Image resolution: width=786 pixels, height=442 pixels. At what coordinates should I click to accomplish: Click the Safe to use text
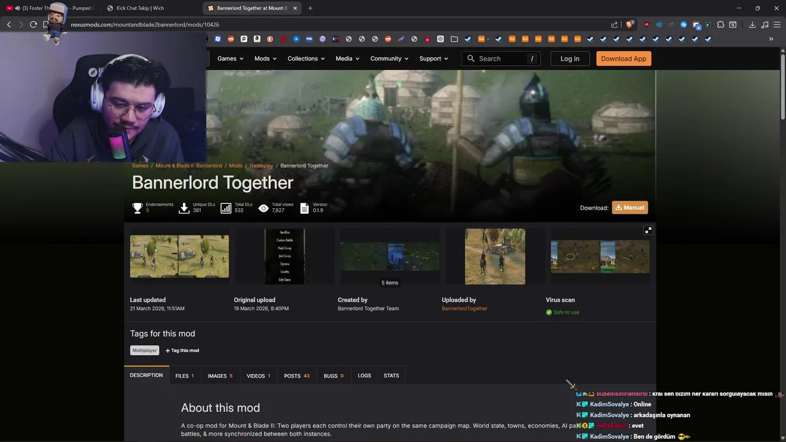(566, 312)
